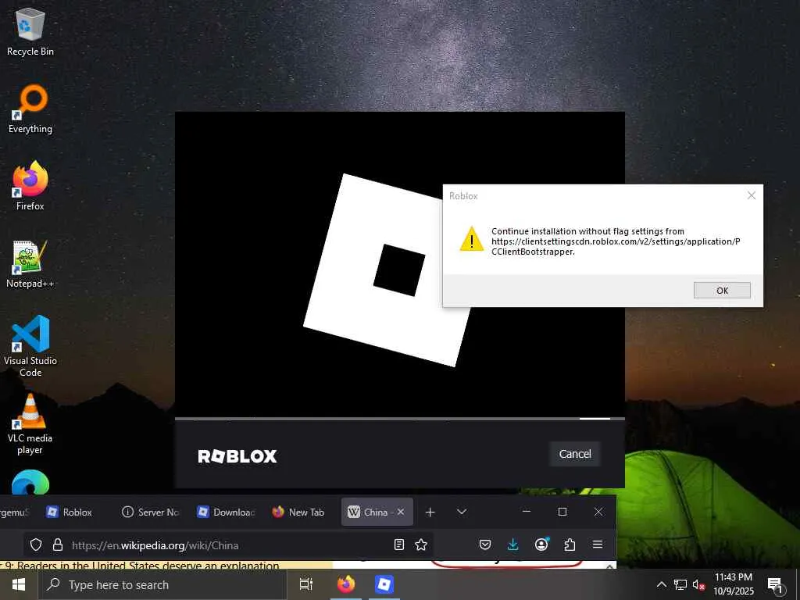The height and width of the screenshot is (600, 800).
Task: Switch to the Server Not Found tab
Action: [150, 512]
